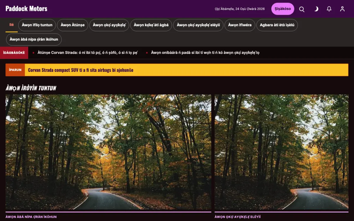Click the ÌPARUN alert badge

(x=15, y=70)
